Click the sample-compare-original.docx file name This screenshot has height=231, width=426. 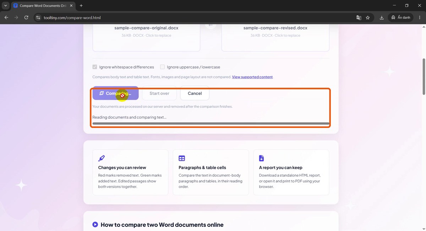click(146, 28)
